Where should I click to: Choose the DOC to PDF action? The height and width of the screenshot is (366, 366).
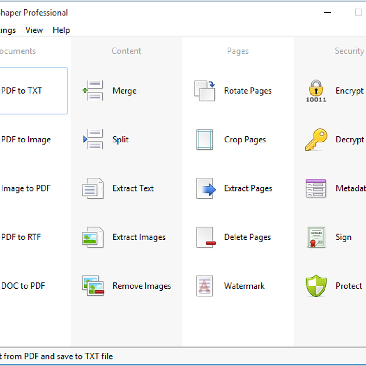(x=23, y=286)
